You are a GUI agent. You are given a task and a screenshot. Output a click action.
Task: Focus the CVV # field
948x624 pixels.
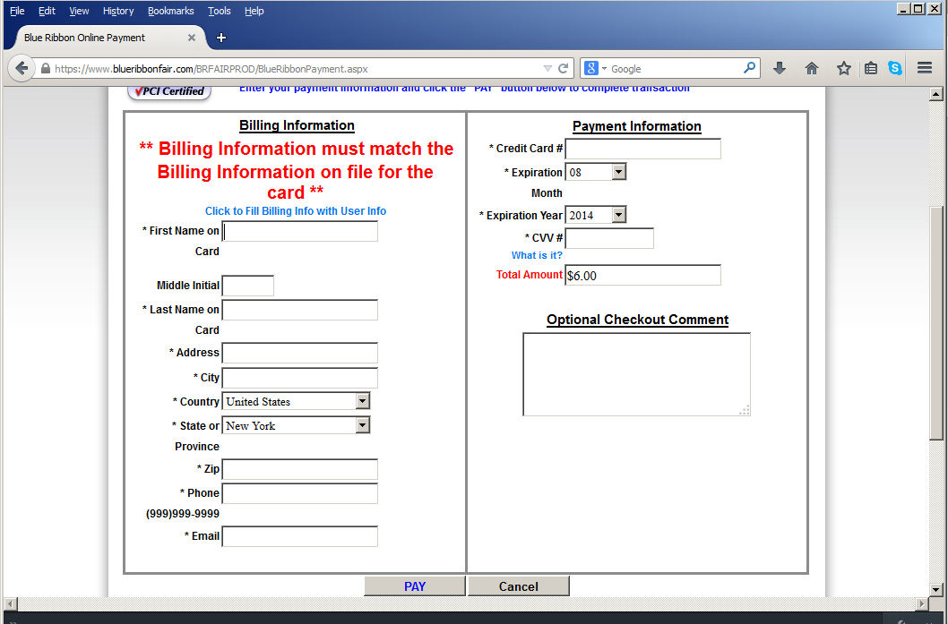[x=609, y=238]
